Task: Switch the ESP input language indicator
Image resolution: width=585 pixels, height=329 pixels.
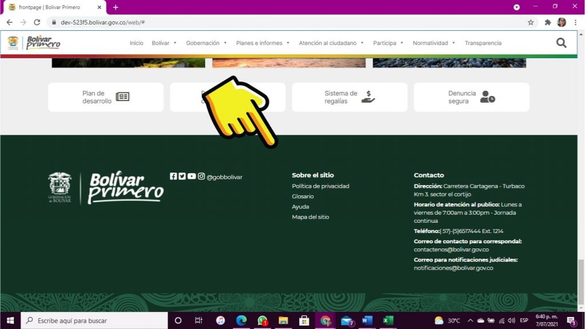Action: click(524, 320)
